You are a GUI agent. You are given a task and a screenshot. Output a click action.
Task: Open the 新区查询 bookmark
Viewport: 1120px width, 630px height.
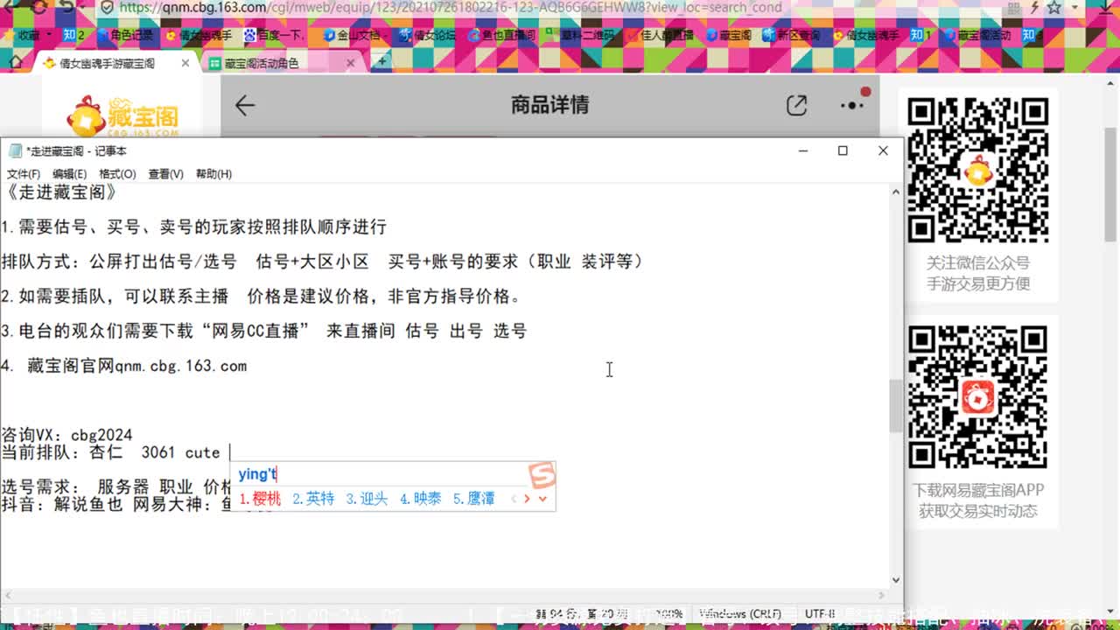coord(791,36)
